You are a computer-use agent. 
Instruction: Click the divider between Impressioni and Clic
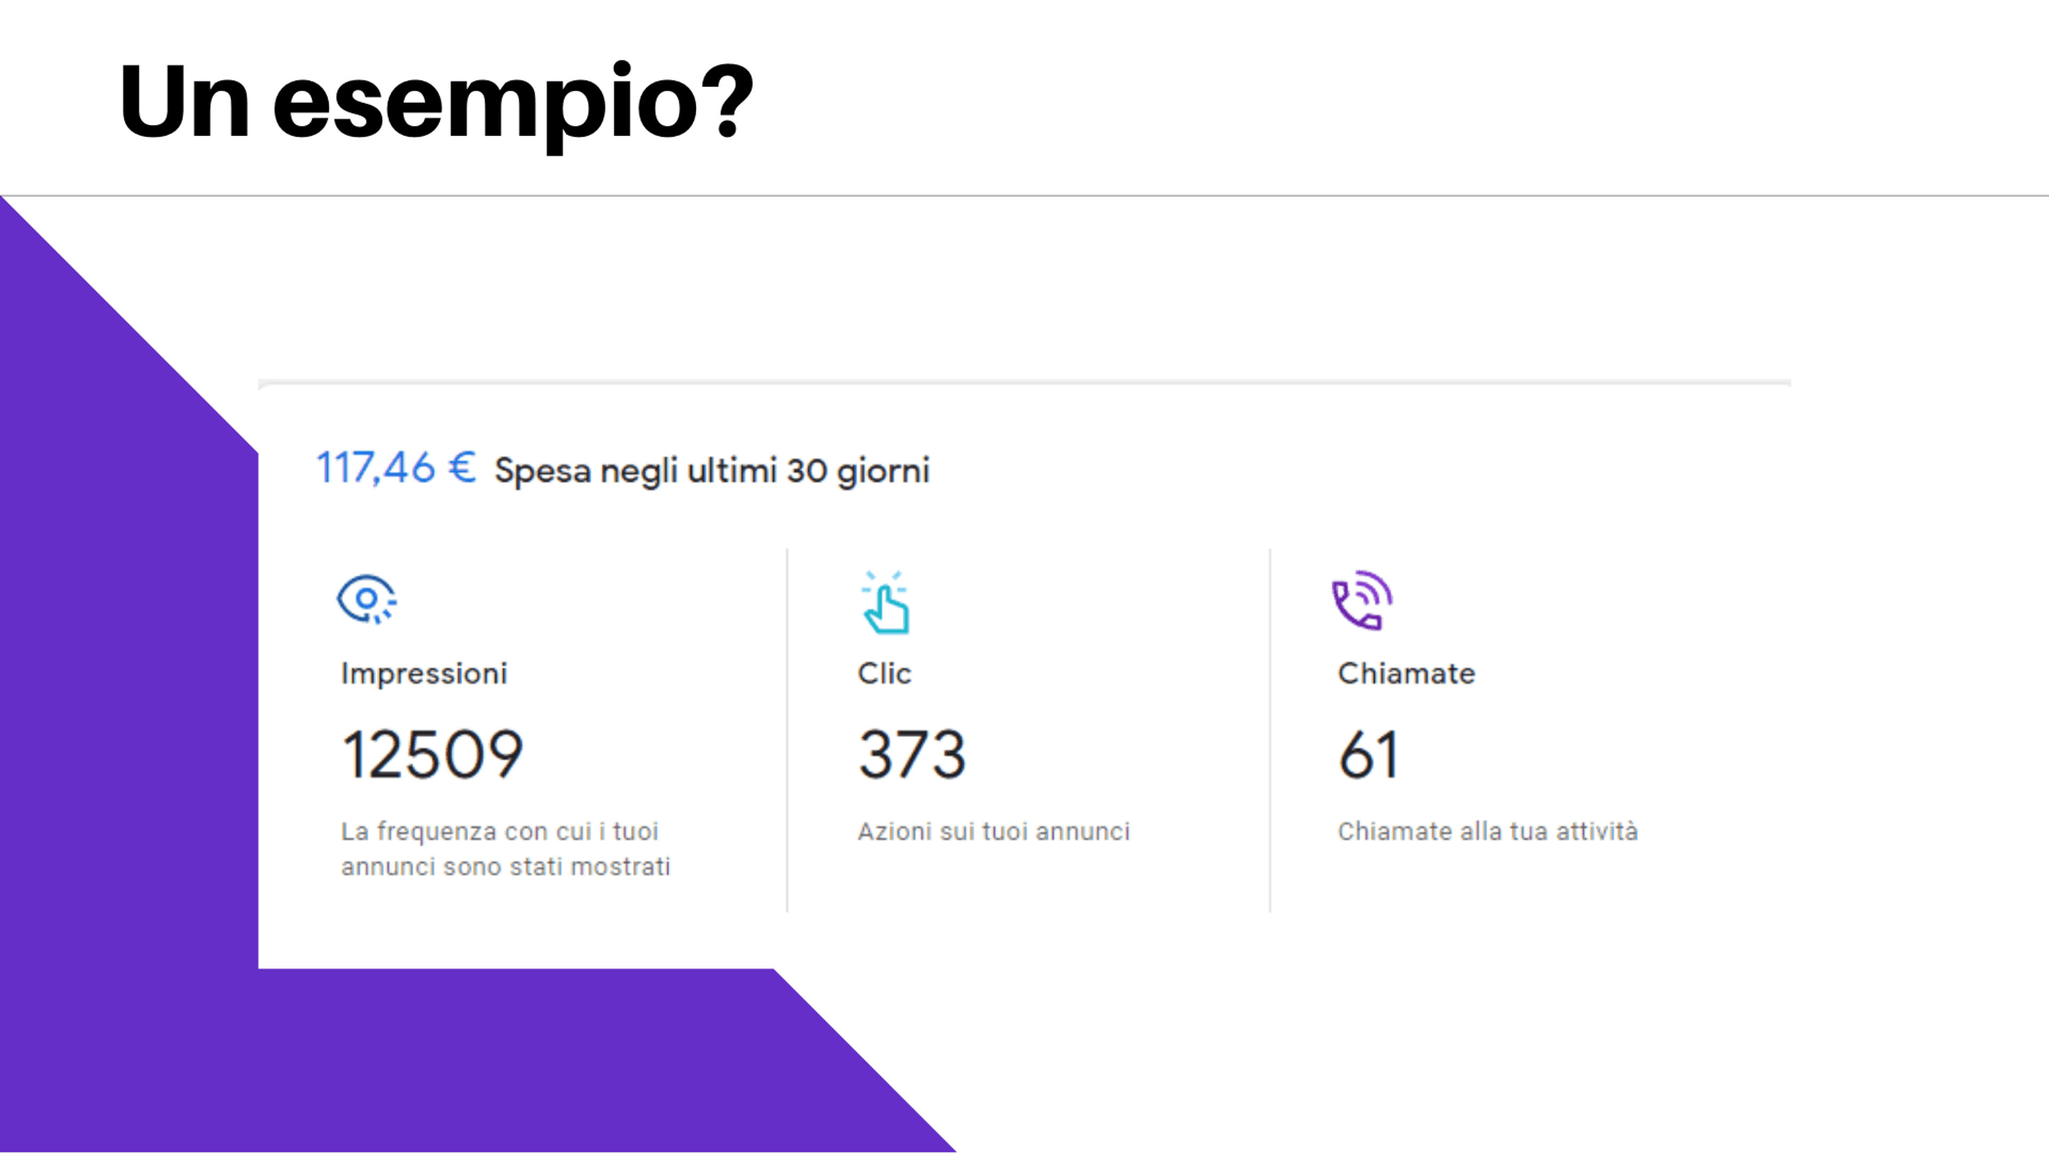pyautogui.click(x=788, y=730)
